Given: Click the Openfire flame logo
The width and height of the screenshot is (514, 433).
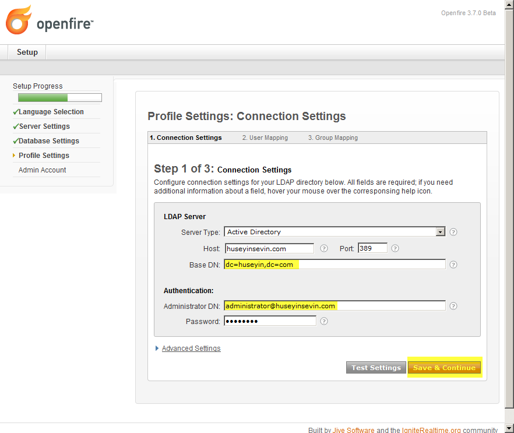Looking at the screenshot, I should pos(19,20).
